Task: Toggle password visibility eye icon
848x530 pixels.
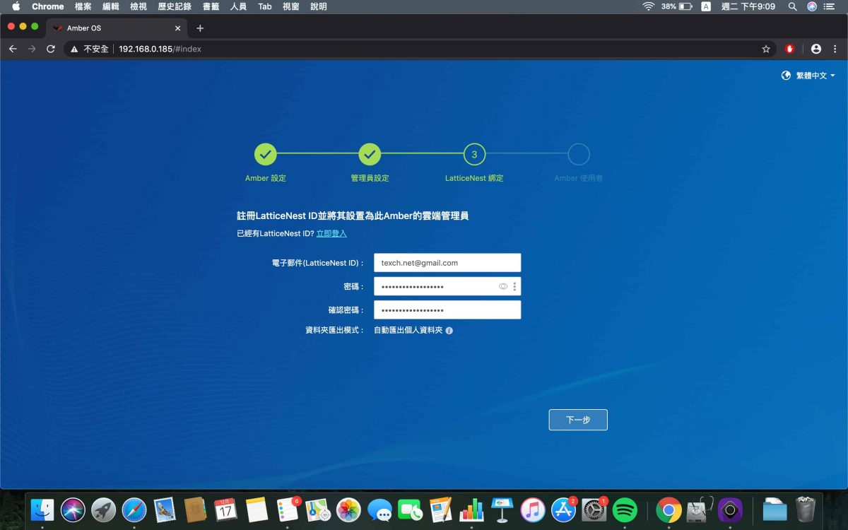Action: tap(503, 286)
